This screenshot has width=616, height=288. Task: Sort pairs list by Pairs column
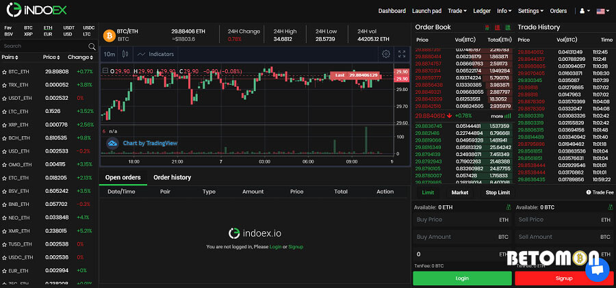10,57
